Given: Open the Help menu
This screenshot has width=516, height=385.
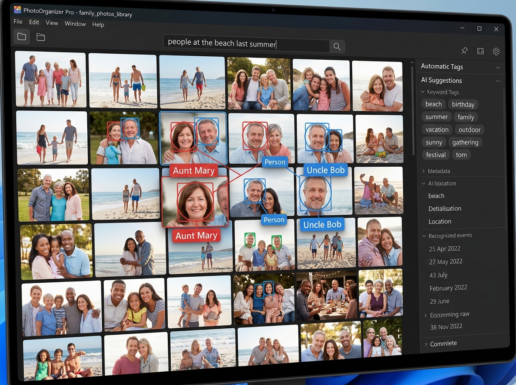Looking at the screenshot, I should (98, 24).
